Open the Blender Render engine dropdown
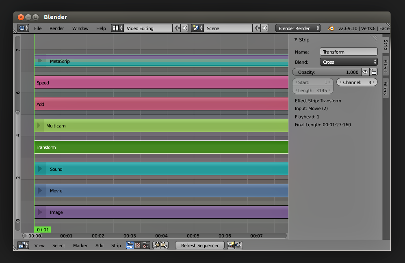The width and height of the screenshot is (405, 263). [298, 28]
